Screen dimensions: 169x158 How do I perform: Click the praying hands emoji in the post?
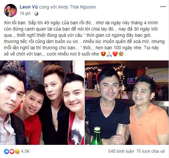(x=109, y=54)
